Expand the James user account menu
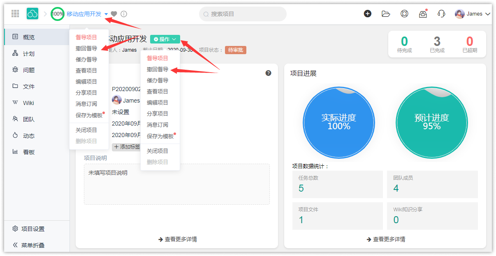Viewport: 496px width, 256px height. pyautogui.click(x=473, y=14)
